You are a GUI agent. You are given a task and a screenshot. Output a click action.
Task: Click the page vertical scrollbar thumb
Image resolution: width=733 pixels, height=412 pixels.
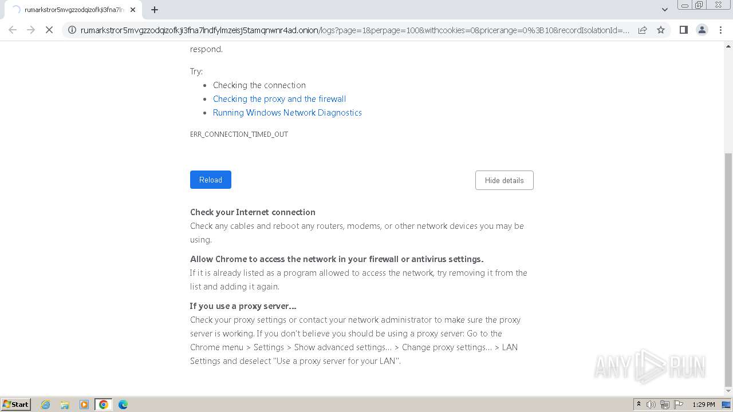[728, 270]
